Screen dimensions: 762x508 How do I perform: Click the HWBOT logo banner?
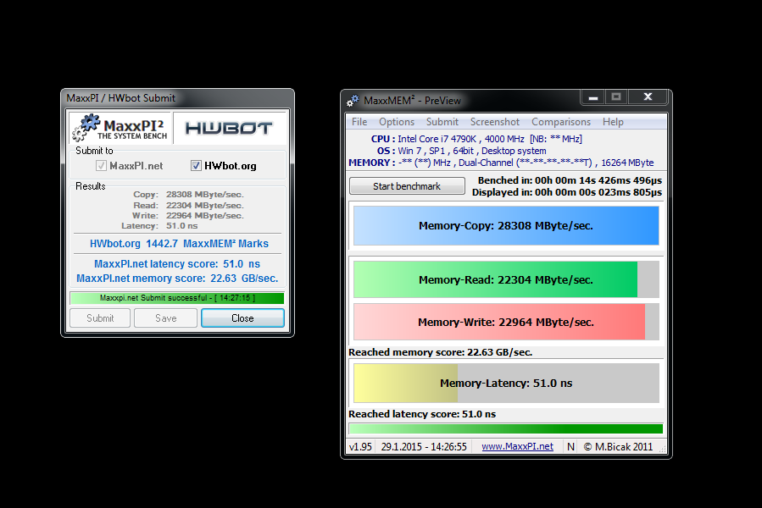(230, 128)
